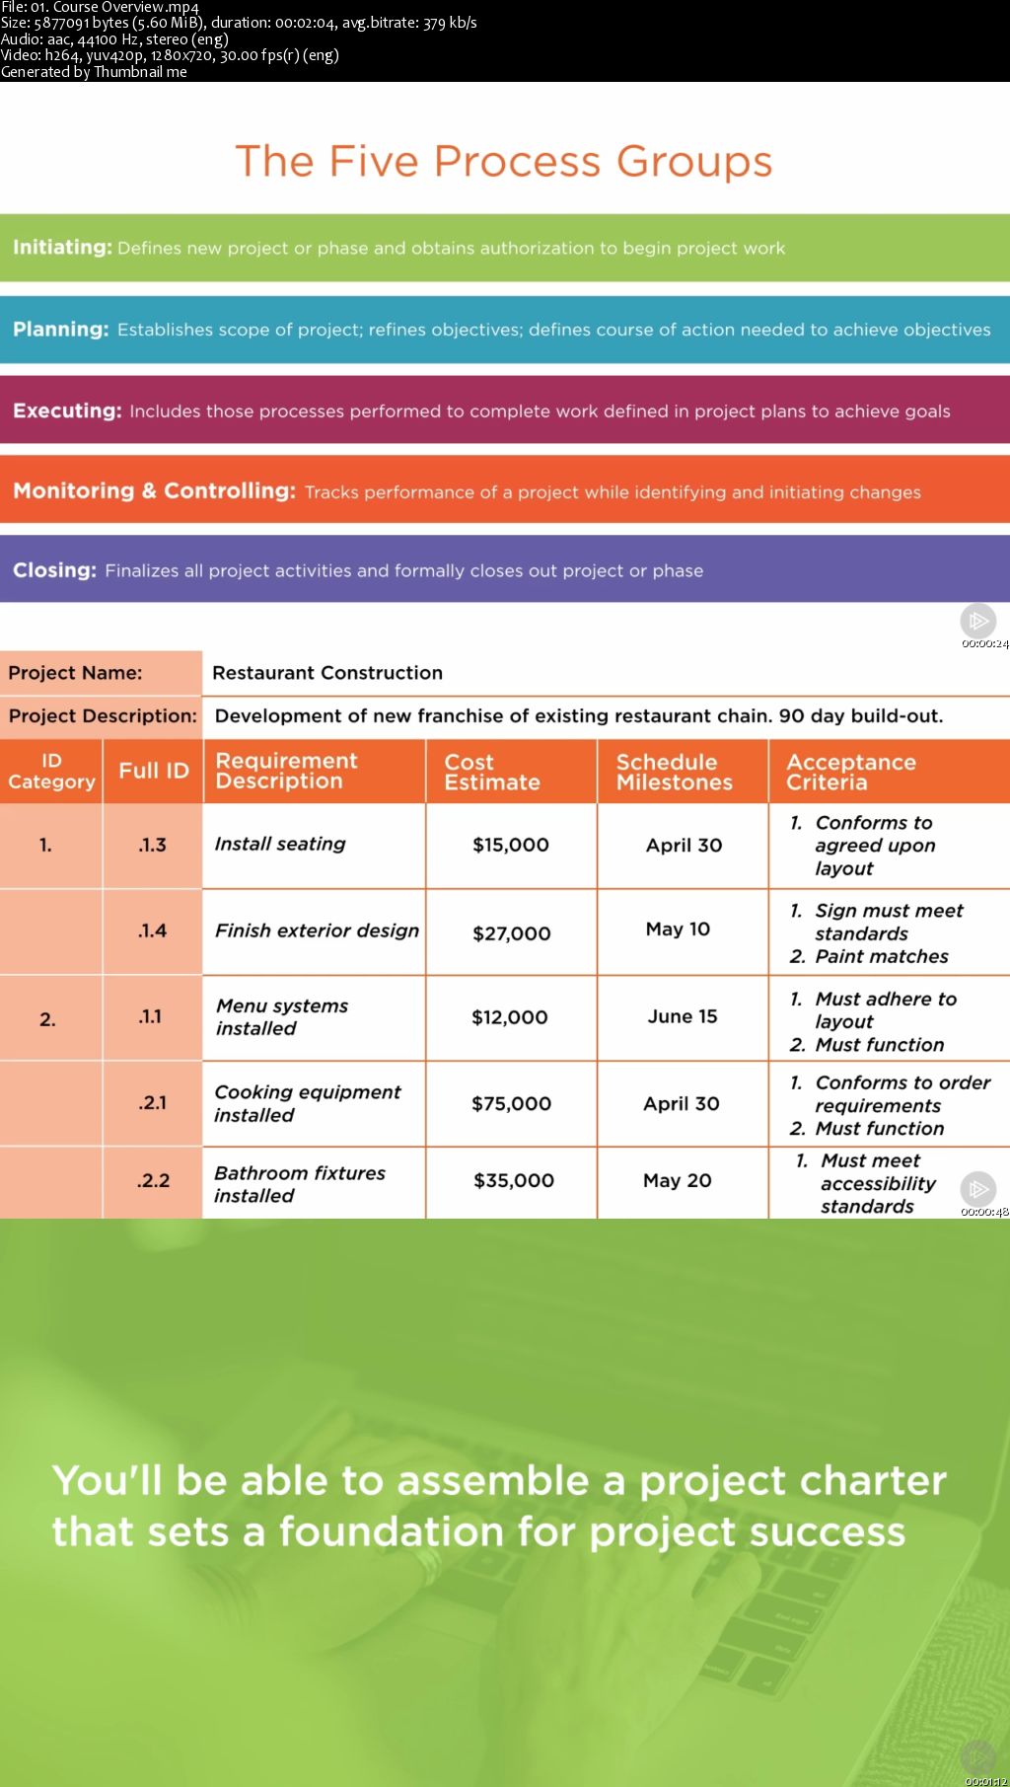Click the $27,000 cost estimate cell
Viewport: 1010px width, 1787px height.
click(512, 932)
